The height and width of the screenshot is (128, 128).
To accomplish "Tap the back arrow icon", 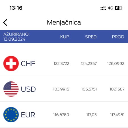I will 5,22.
